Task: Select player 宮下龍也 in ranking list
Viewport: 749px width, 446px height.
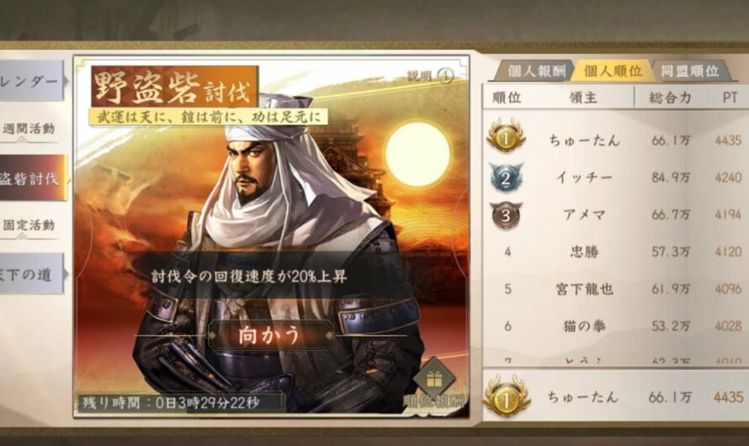Action: click(x=584, y=289)
